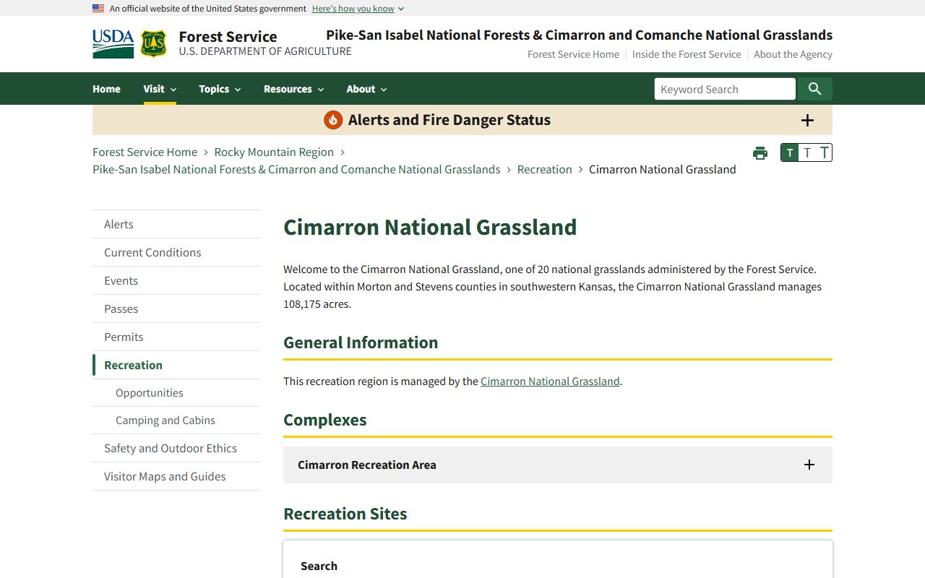Expand 'Here's how you know' banner

[x=358, y=9]
